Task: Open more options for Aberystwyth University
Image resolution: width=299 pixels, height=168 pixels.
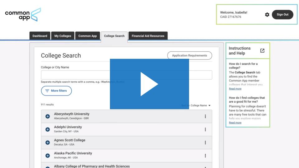Action: pos(205,116)
